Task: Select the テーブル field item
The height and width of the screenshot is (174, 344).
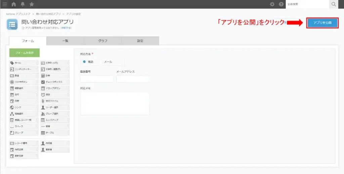Action: [55, 133]
